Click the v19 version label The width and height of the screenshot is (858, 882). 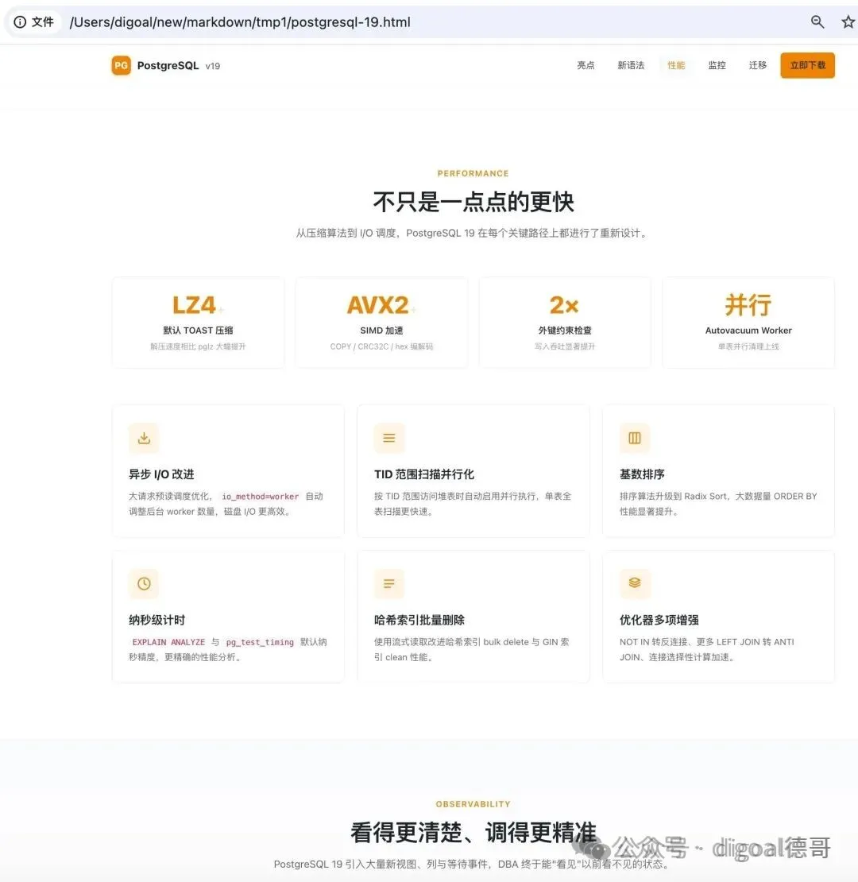coord(213,66)
